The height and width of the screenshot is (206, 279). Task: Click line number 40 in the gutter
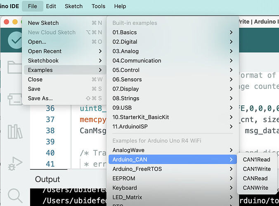(x=50, y=153)
